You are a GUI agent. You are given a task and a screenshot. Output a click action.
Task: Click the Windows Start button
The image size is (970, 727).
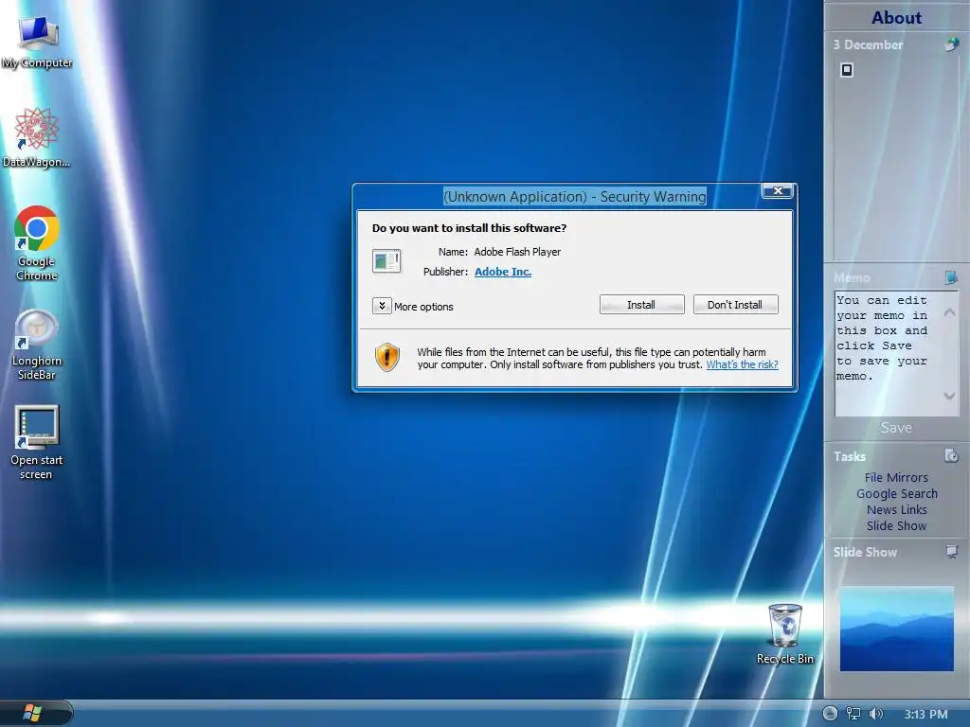(x=33, y=714)
